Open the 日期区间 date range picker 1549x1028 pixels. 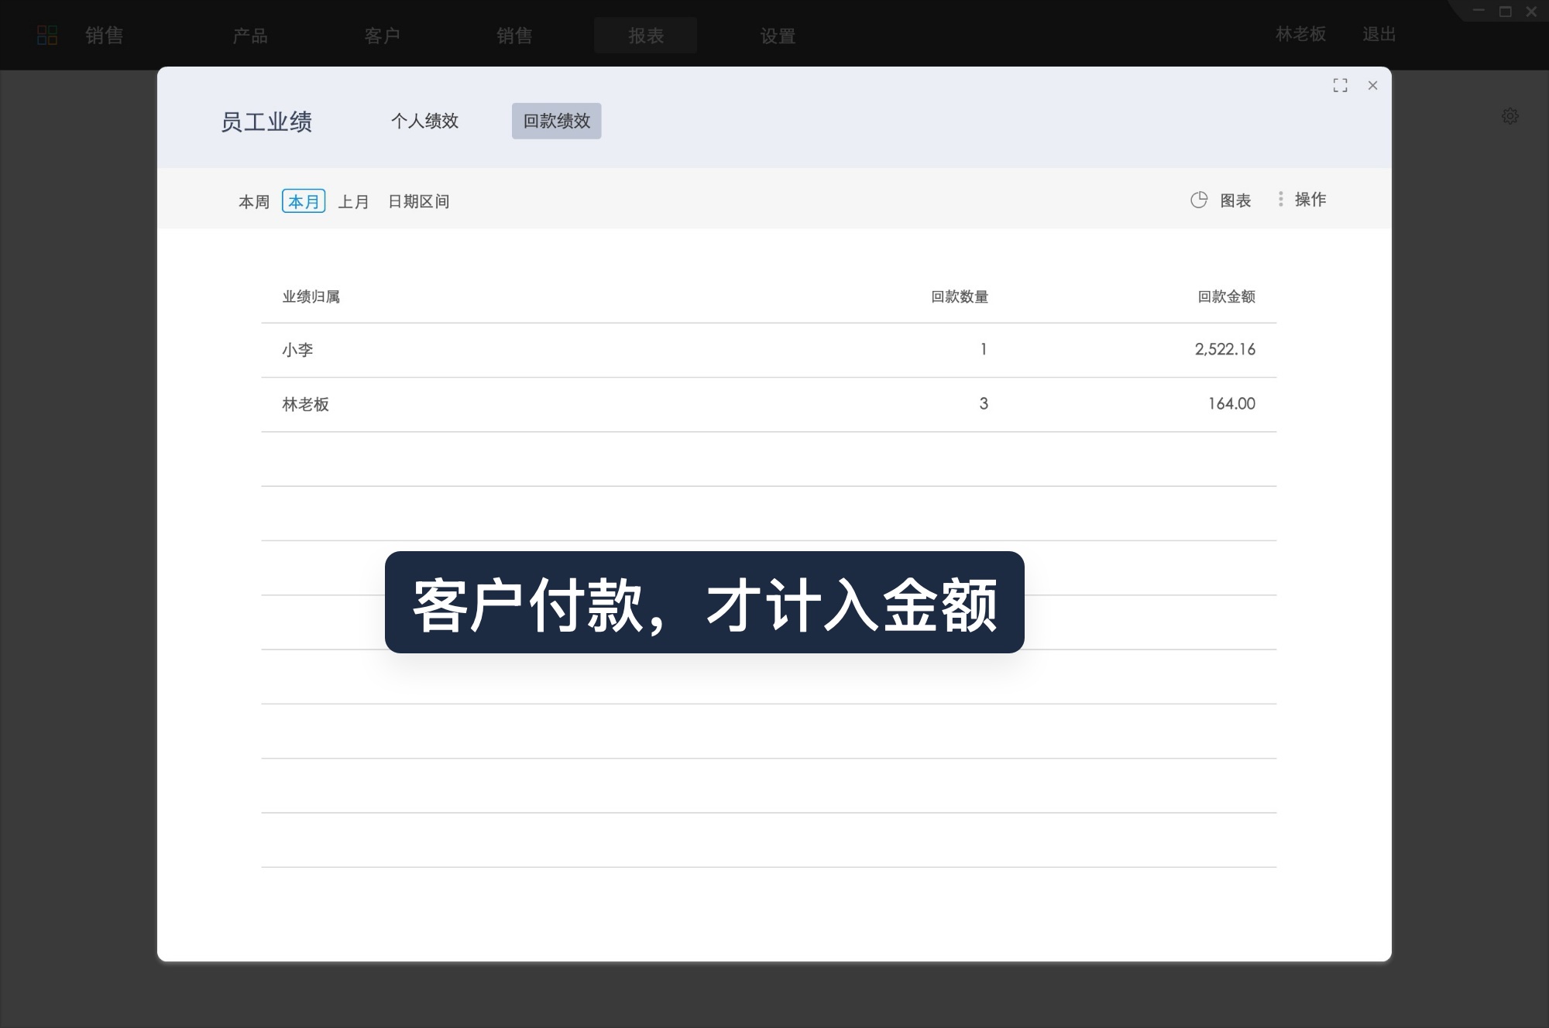pos(420,201)
